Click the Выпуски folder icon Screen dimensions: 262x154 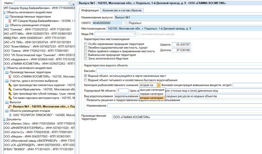click(x=7, y=102)
